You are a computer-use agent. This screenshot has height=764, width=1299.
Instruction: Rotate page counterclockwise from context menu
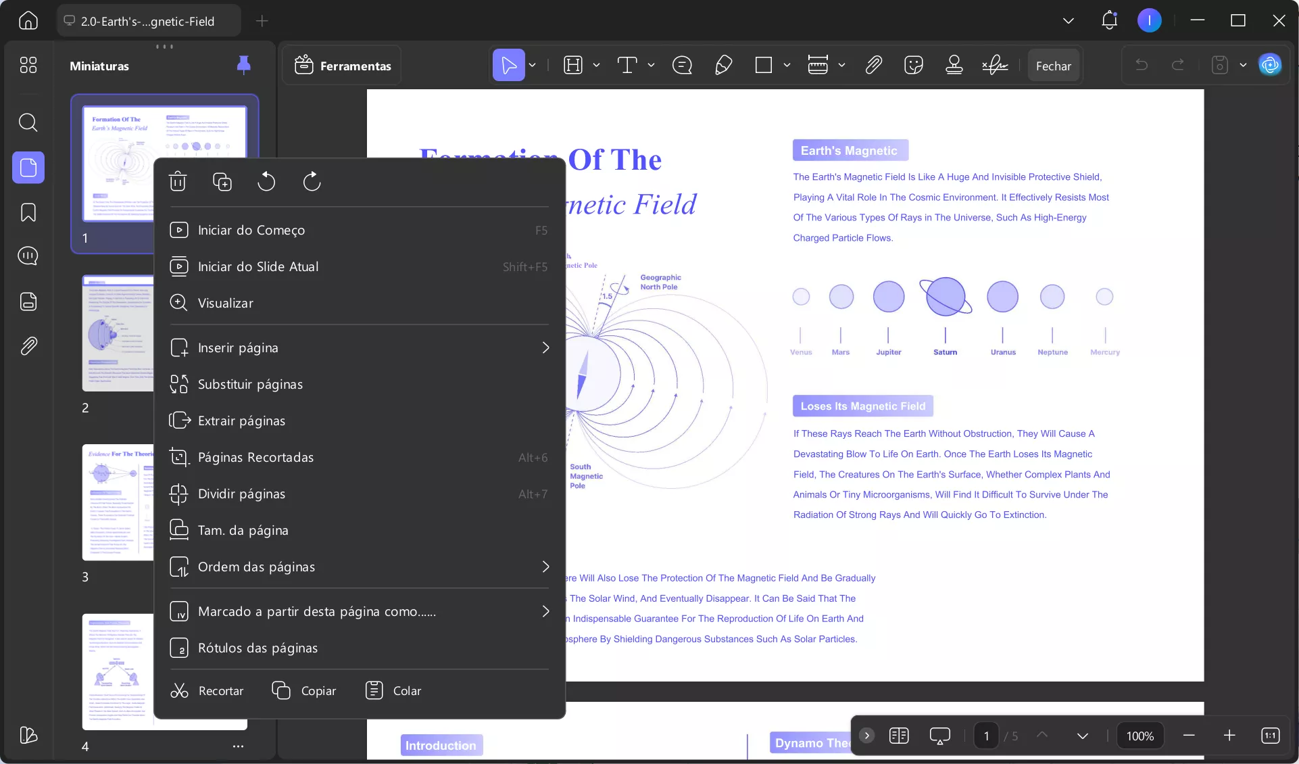[266, 181]
